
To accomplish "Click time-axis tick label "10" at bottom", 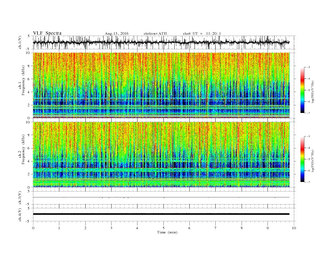I will 294,228.
